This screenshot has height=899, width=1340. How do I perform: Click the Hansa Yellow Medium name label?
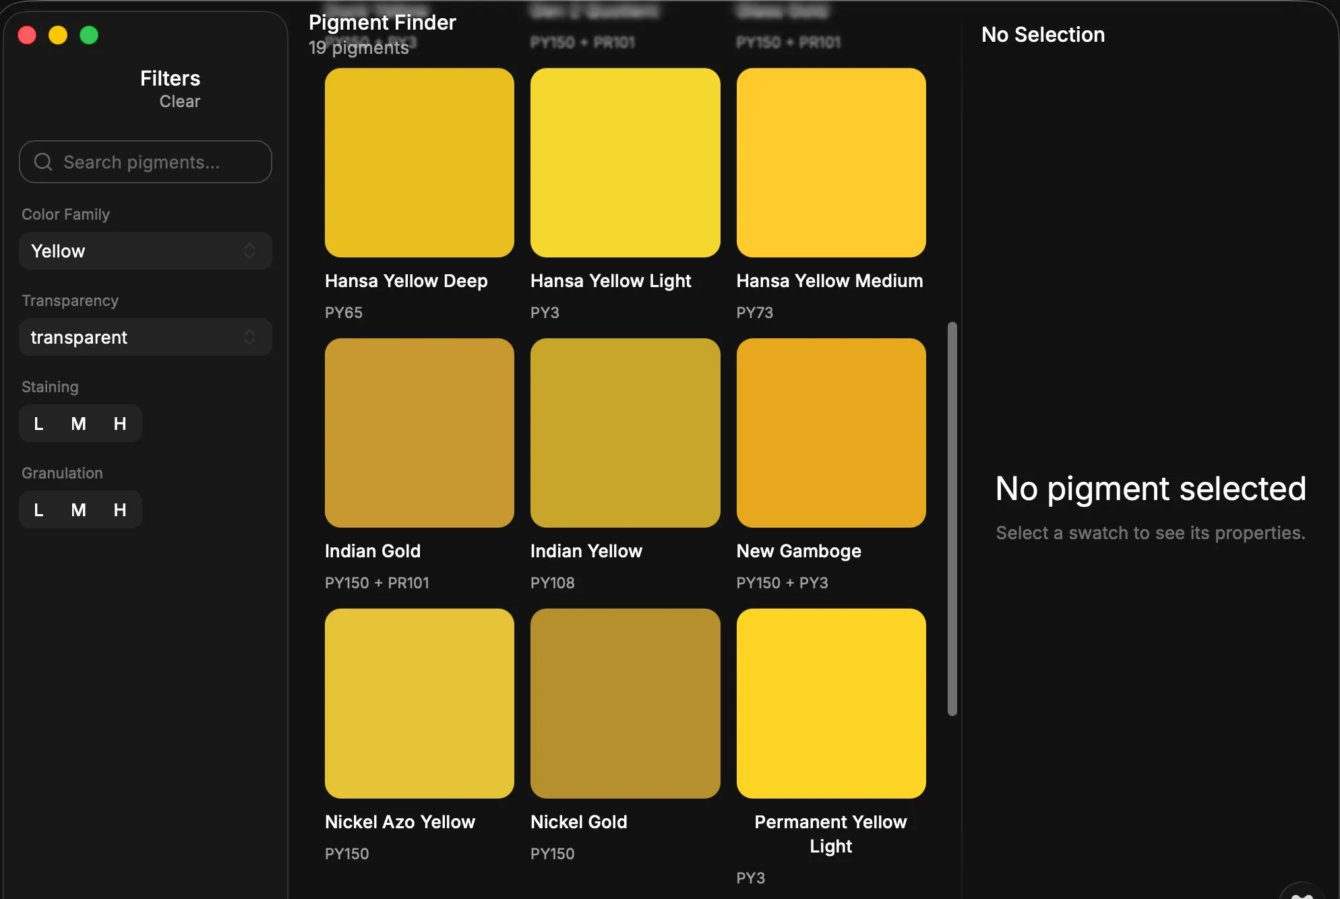(830, 280)
